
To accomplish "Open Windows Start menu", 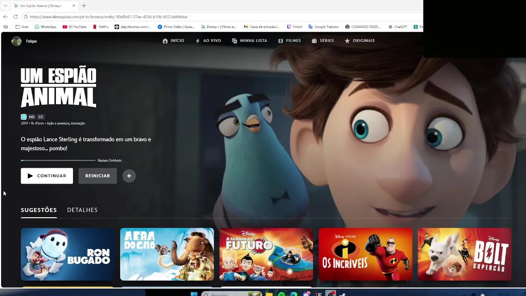I will point(194,294).
